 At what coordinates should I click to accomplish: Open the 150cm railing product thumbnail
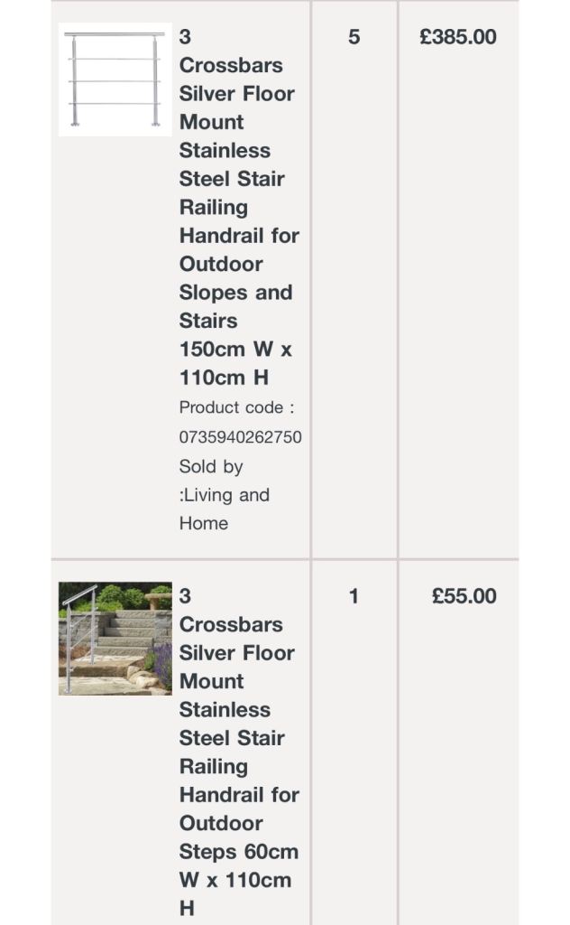point(115,79)
